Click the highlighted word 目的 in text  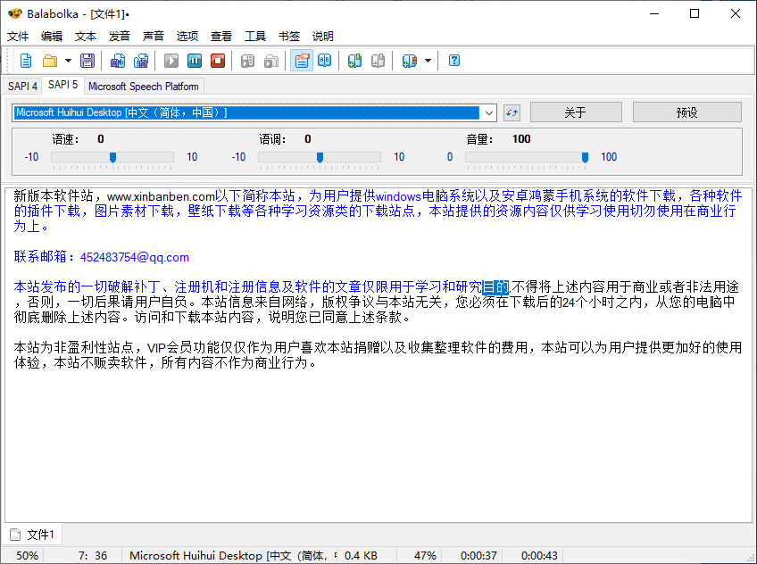[x=495, y=287]
